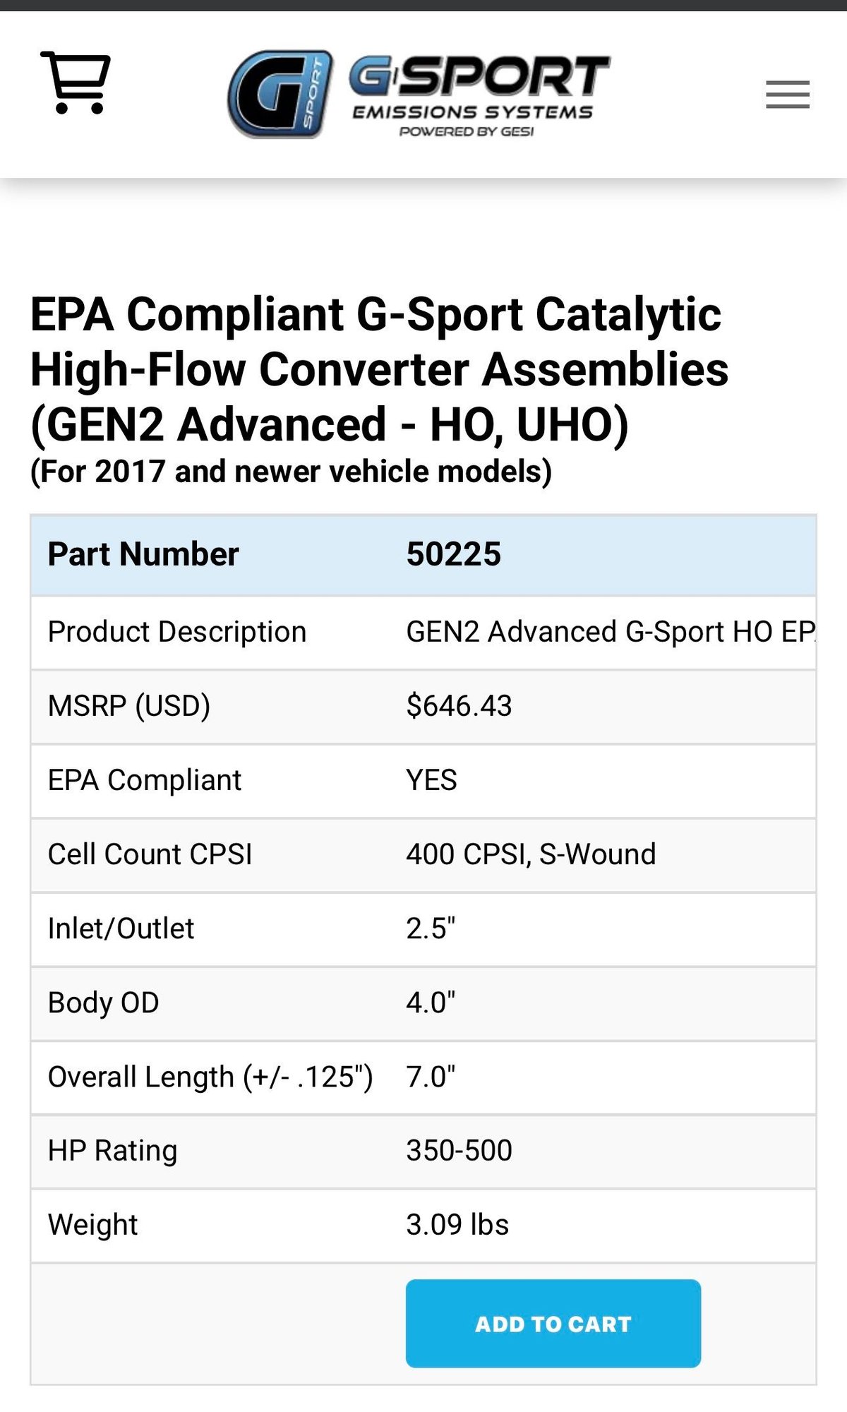Open the hamburger navigation menu

coord(787,95)
